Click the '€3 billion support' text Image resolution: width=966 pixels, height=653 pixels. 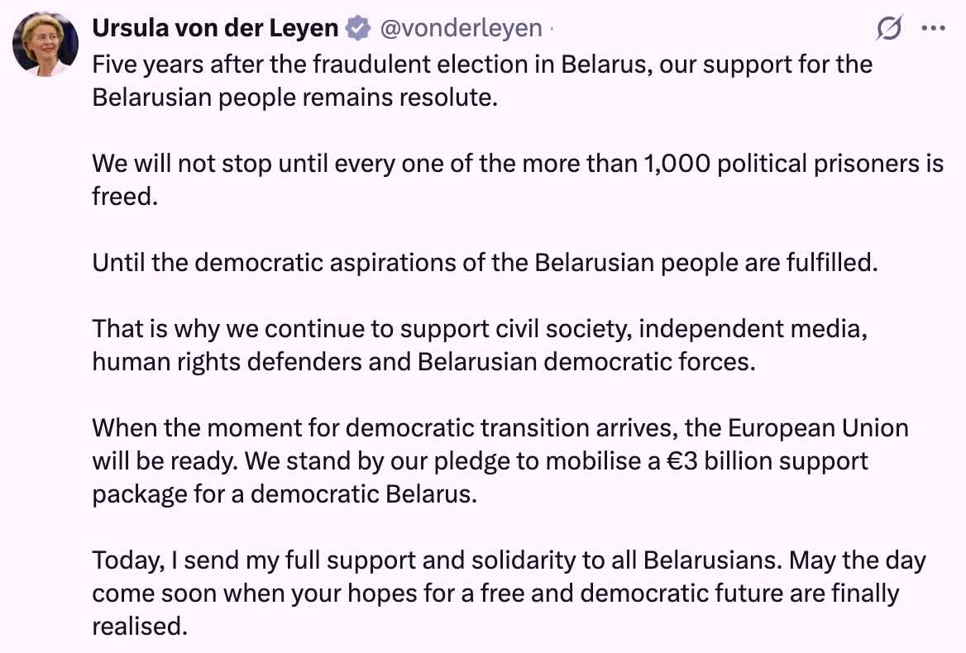[768, 461]
